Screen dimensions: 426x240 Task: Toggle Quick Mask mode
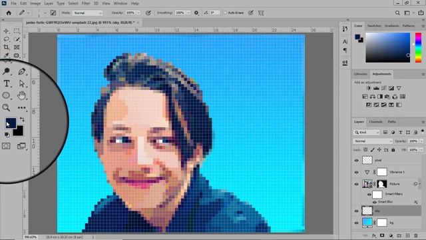coord(6,146)
